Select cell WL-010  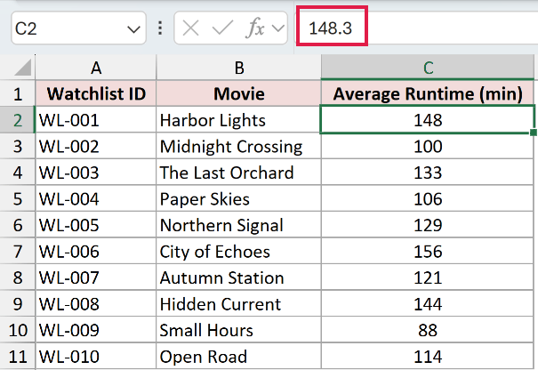tap(96, 357)
